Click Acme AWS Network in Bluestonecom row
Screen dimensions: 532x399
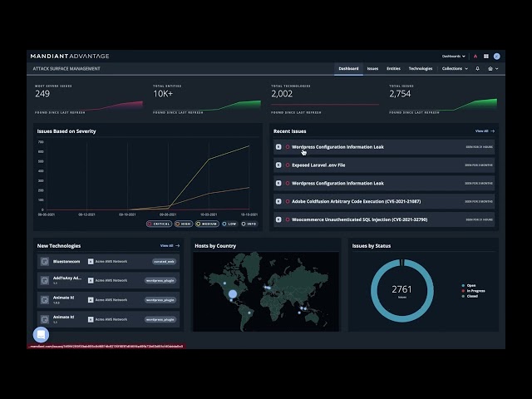click(111, 262)
